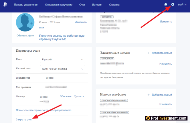The image size is (190, 123).
Task: Open the Панель управления menu item
Action: point(26,4)
